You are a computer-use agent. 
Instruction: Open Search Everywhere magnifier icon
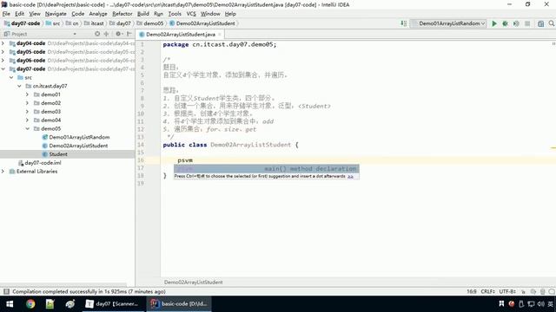pos(552,23)
